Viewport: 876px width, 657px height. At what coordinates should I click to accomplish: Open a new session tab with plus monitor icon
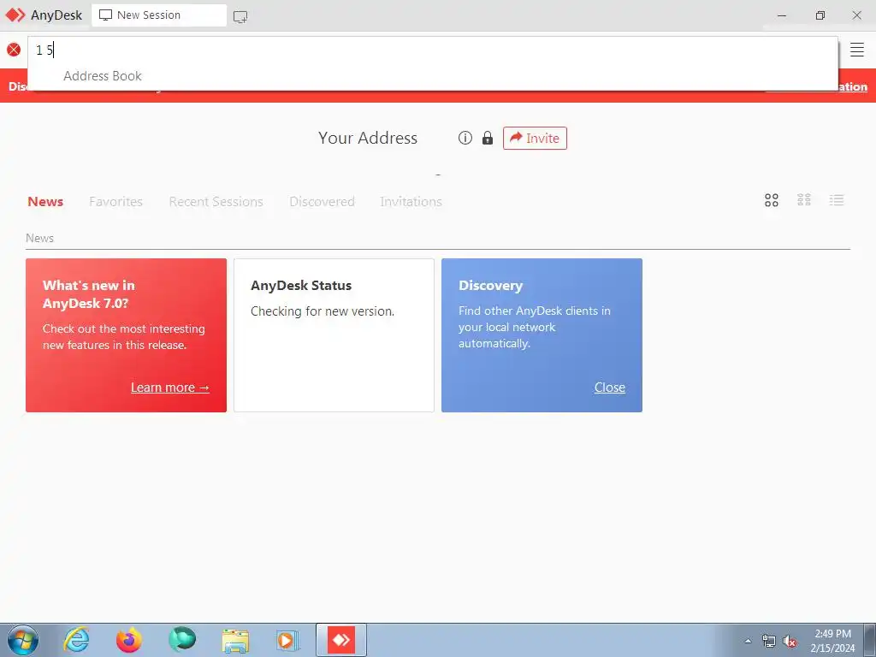click(x=240, y=17)
